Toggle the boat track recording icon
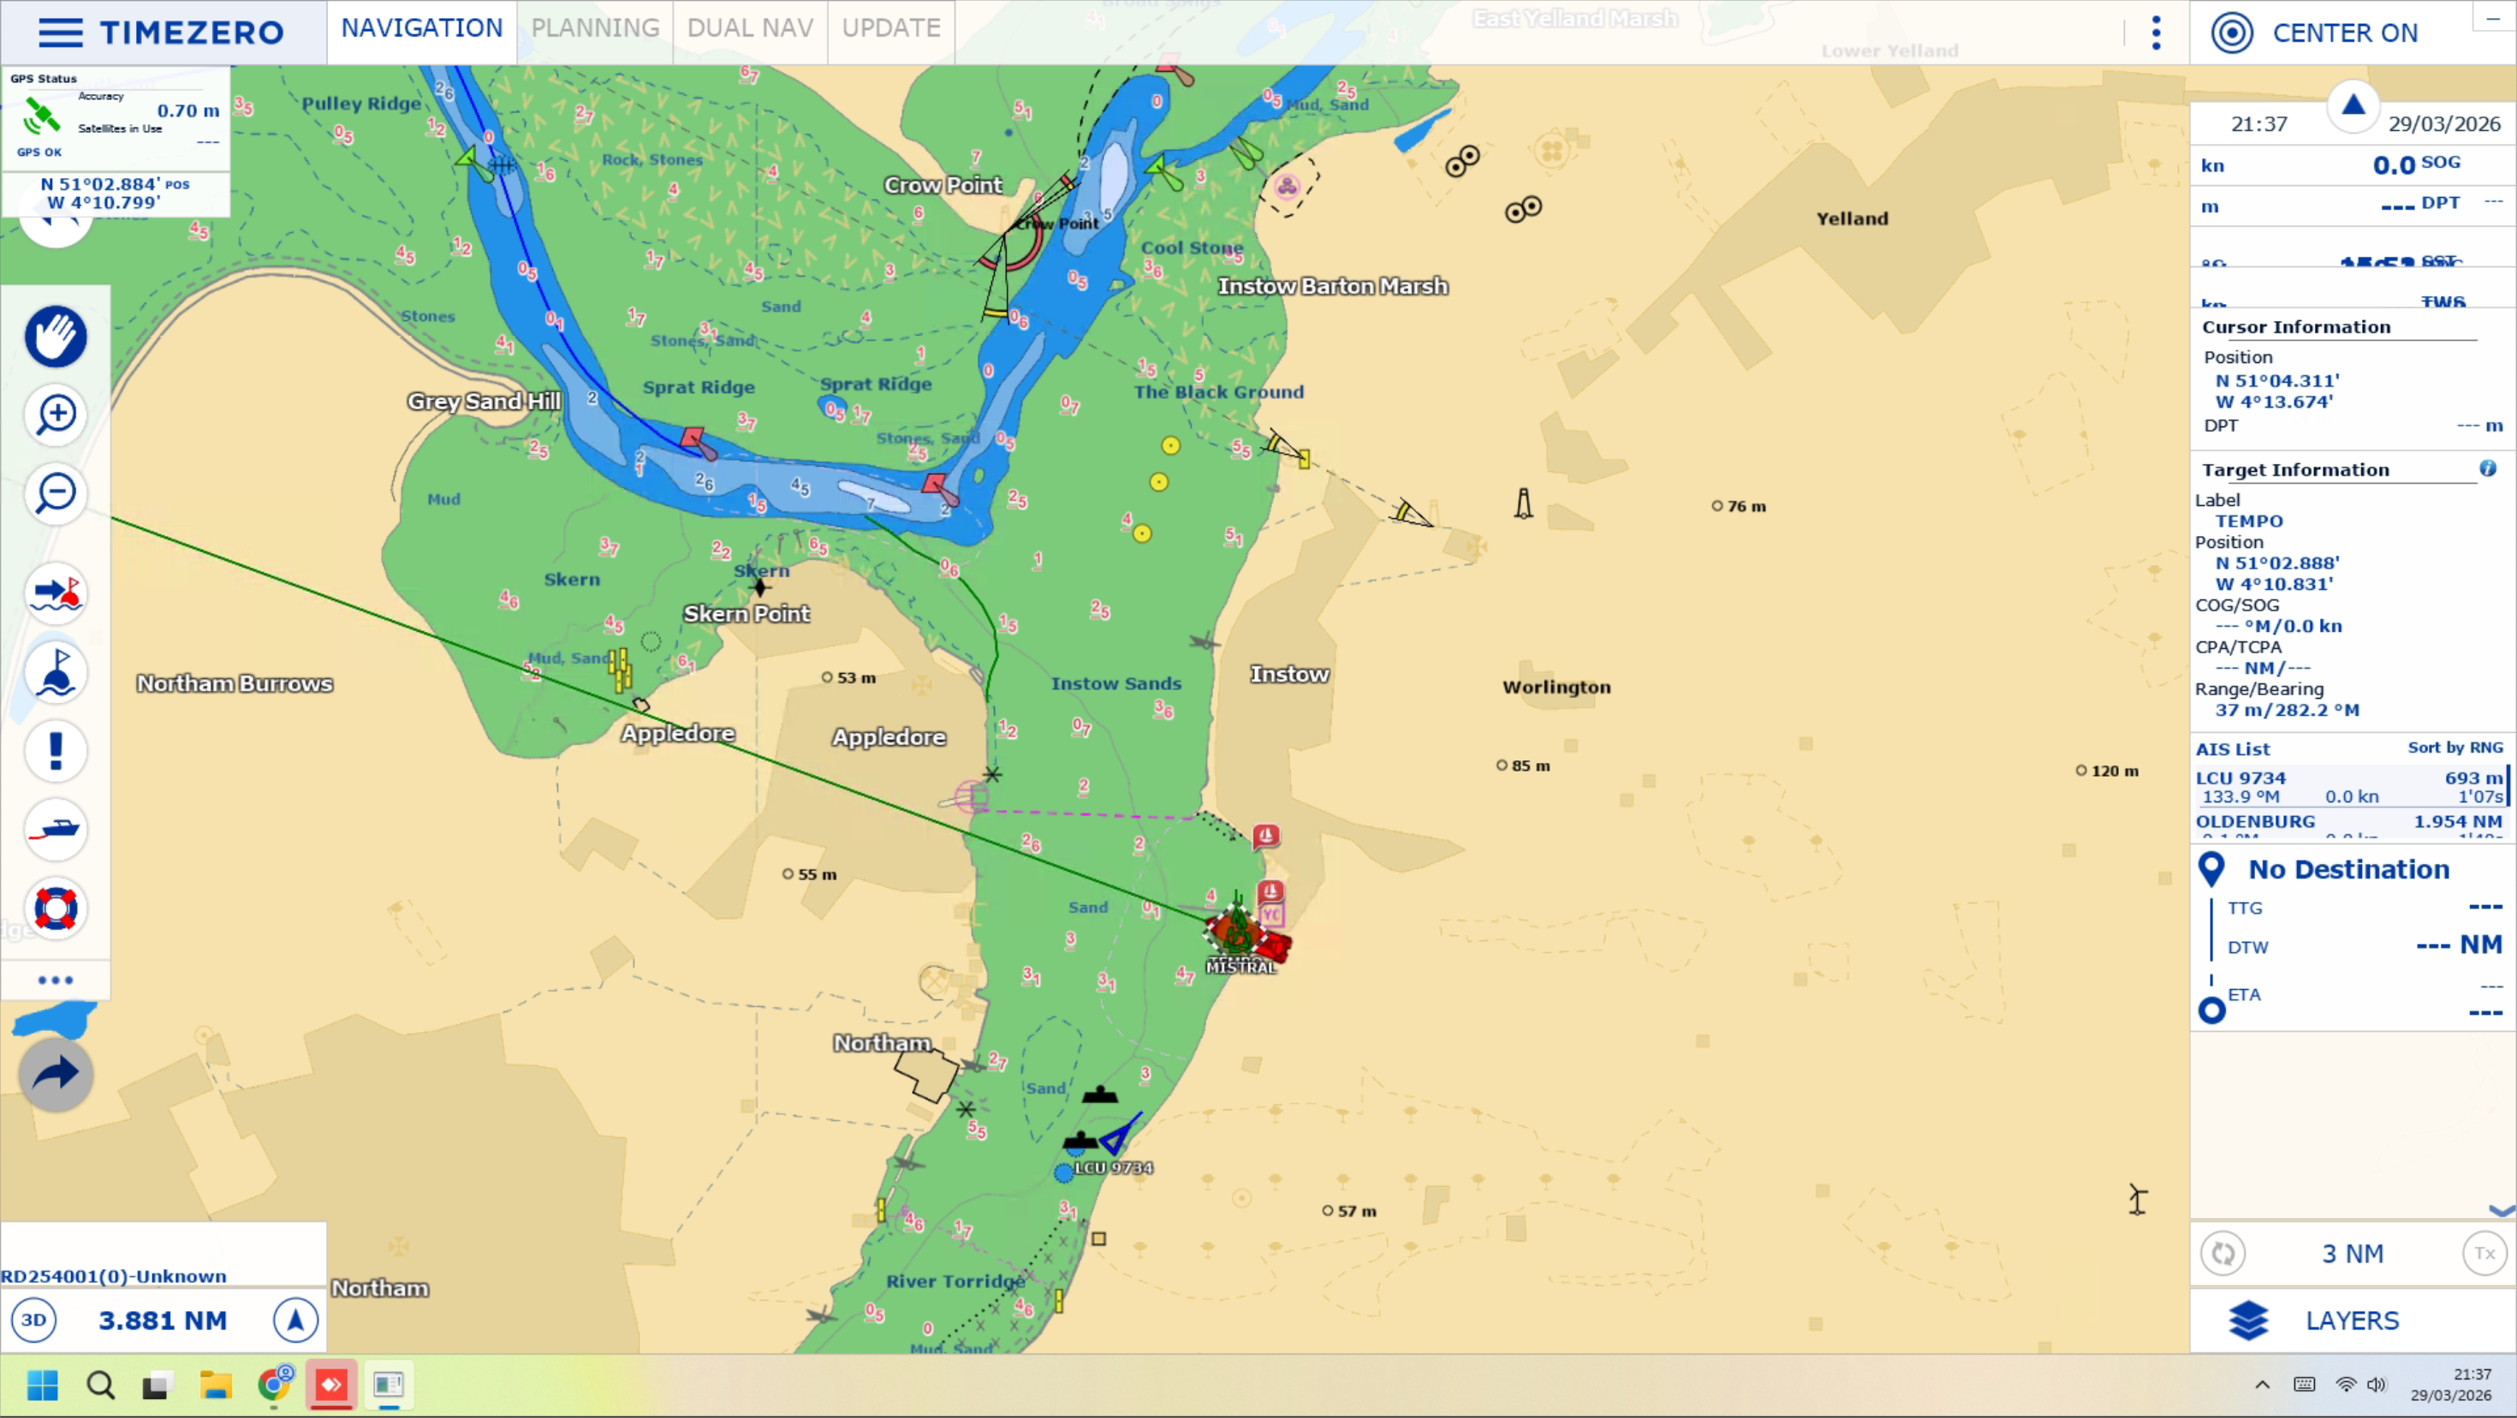Image resolution: width=2517 pixels, height=1418 pixels. pyautogui.click(x=56, y=830)
